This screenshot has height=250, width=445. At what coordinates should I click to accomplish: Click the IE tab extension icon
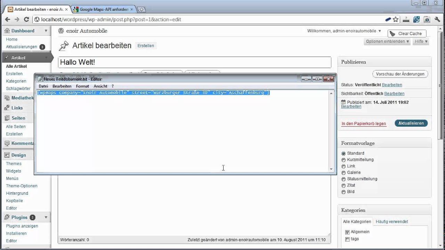point(427,19)
